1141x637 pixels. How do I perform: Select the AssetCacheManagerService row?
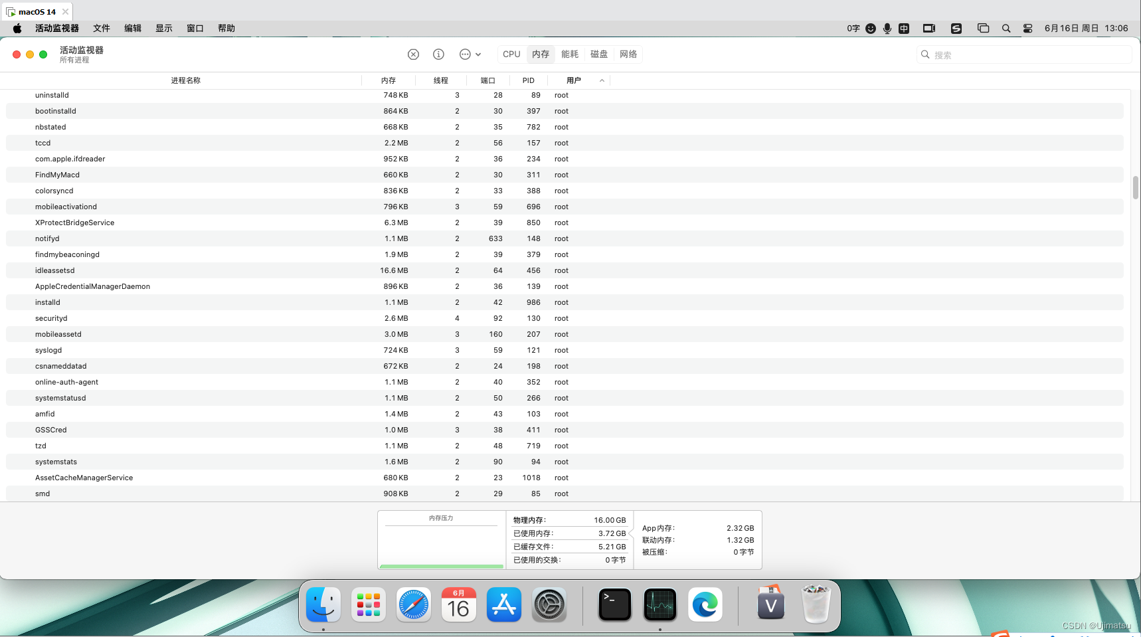(x=565, y=478)
